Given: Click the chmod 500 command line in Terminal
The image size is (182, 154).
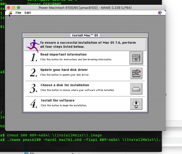Looking at the screenshot, I should coord(54,135).
